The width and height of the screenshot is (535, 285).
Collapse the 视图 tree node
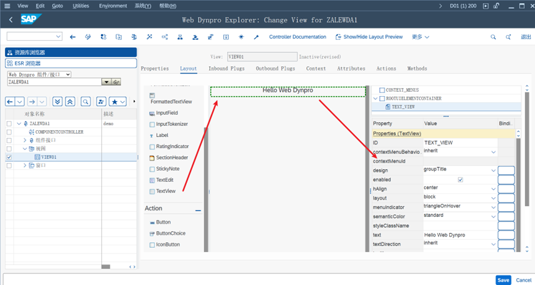pyautogui.click(x=25, y=149)
